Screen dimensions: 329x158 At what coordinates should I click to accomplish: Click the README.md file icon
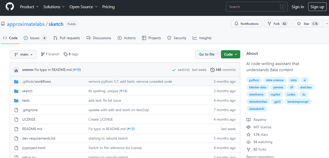coord(16,129)
